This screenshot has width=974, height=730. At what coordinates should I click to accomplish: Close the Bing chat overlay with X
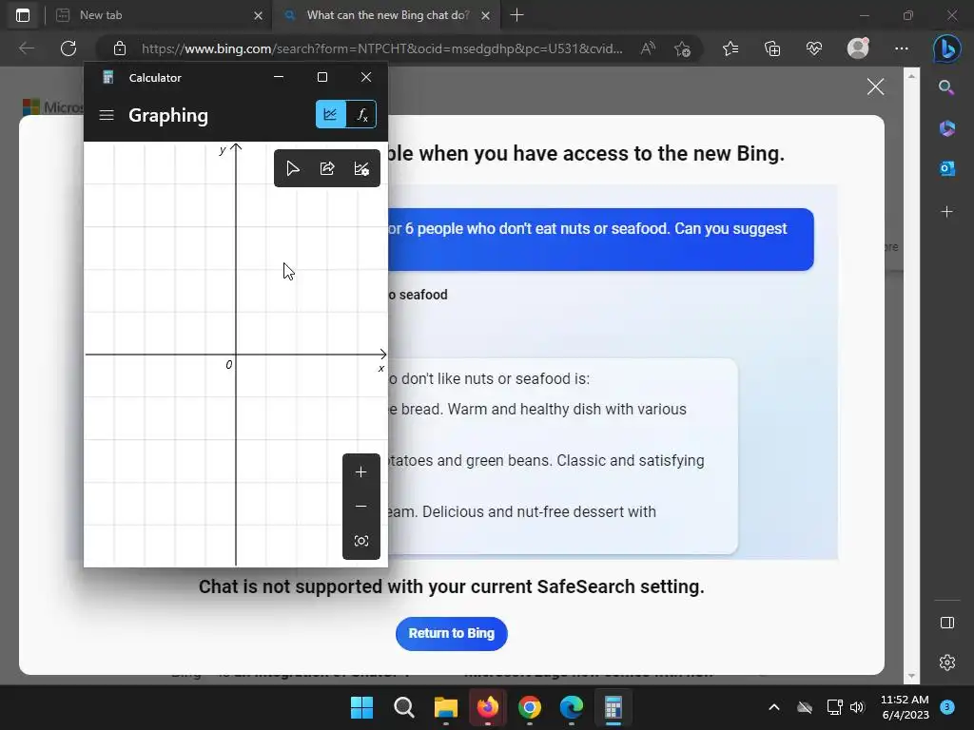pyautogui.click(x=875, y=86)
